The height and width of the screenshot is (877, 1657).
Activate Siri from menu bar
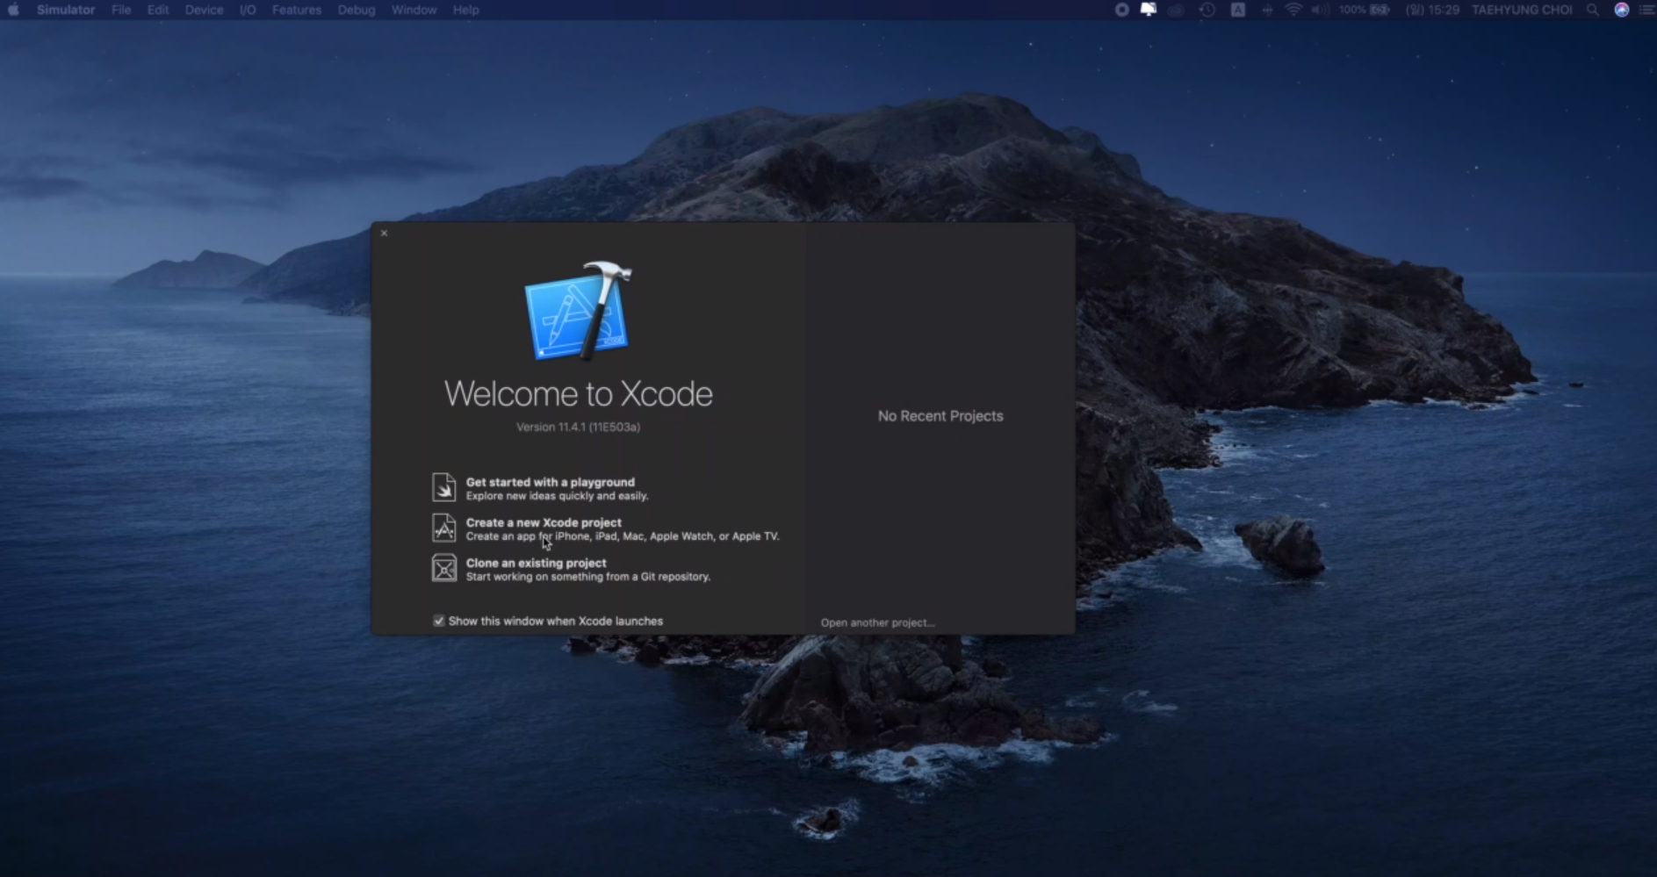click(1622, 10)
